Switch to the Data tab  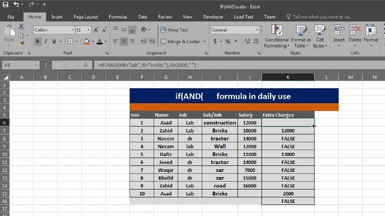pos(143,17)
